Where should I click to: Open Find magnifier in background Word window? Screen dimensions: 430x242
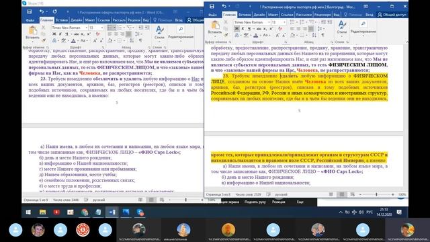point(181,30)
